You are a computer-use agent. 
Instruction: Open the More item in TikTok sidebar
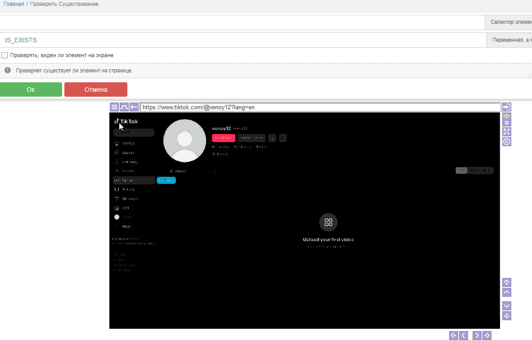pos(126,227)
